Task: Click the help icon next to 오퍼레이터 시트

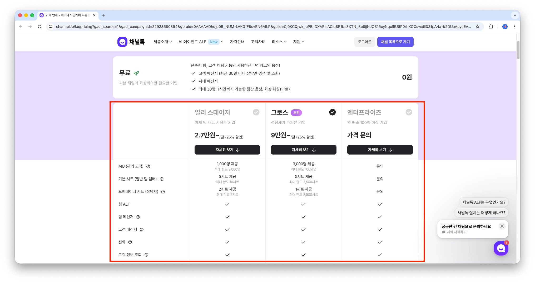Action: (x=163, y=192)
